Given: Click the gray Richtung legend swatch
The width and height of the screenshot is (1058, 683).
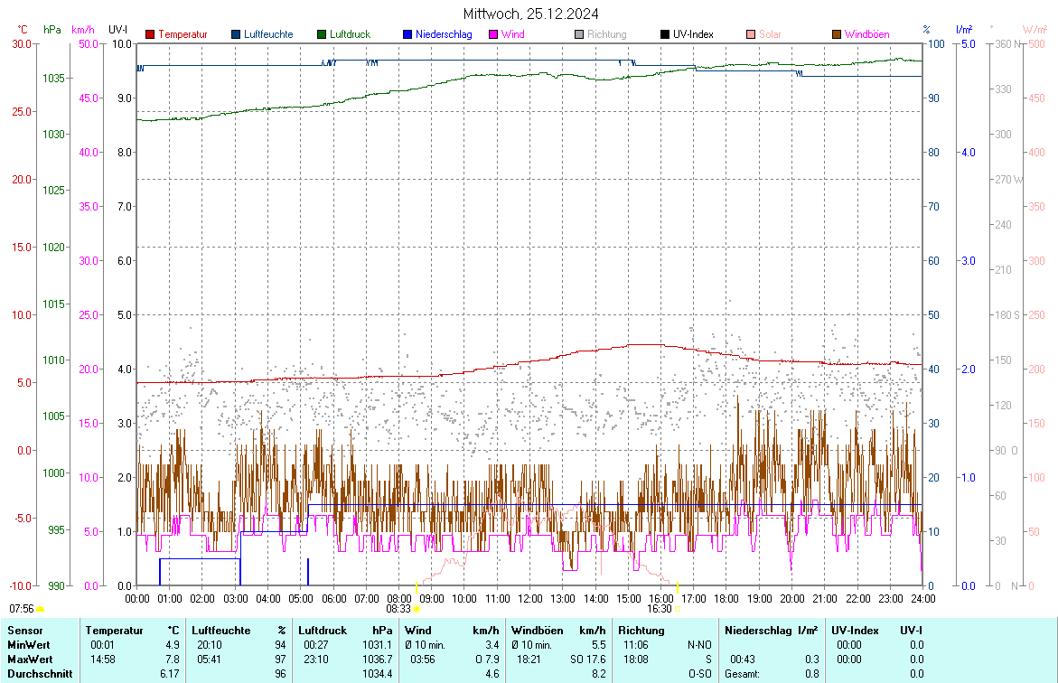Looking at the screenshot, I should click(x=579, y=34).
